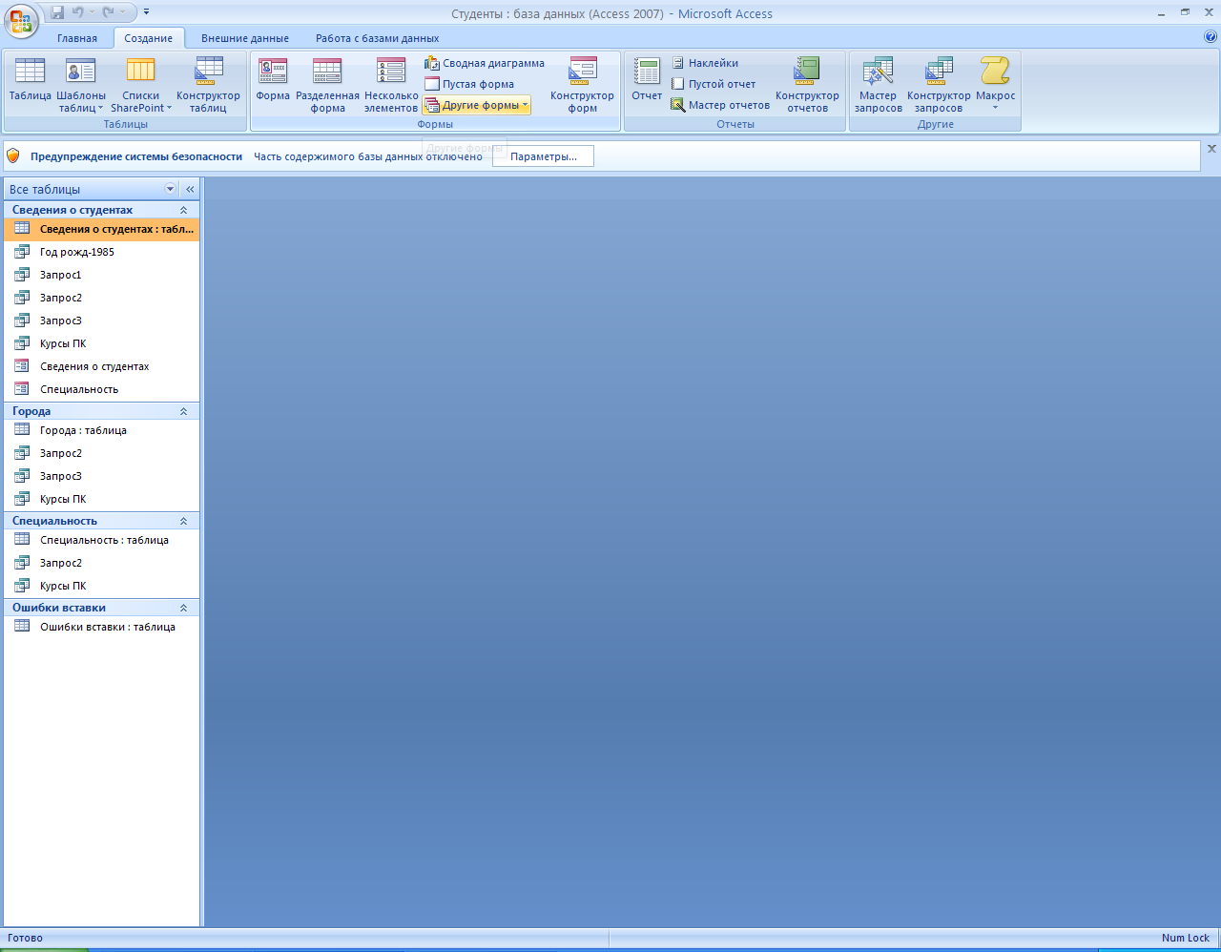Open Все таблицы navigation pane menu
The height and width of the screenshot is (952, 1221).
click(x=171, y=189)
